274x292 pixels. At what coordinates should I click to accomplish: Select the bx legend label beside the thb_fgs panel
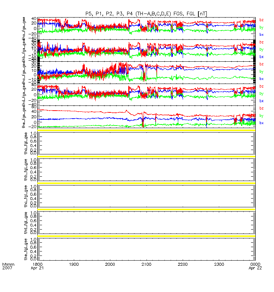[262, 57]
